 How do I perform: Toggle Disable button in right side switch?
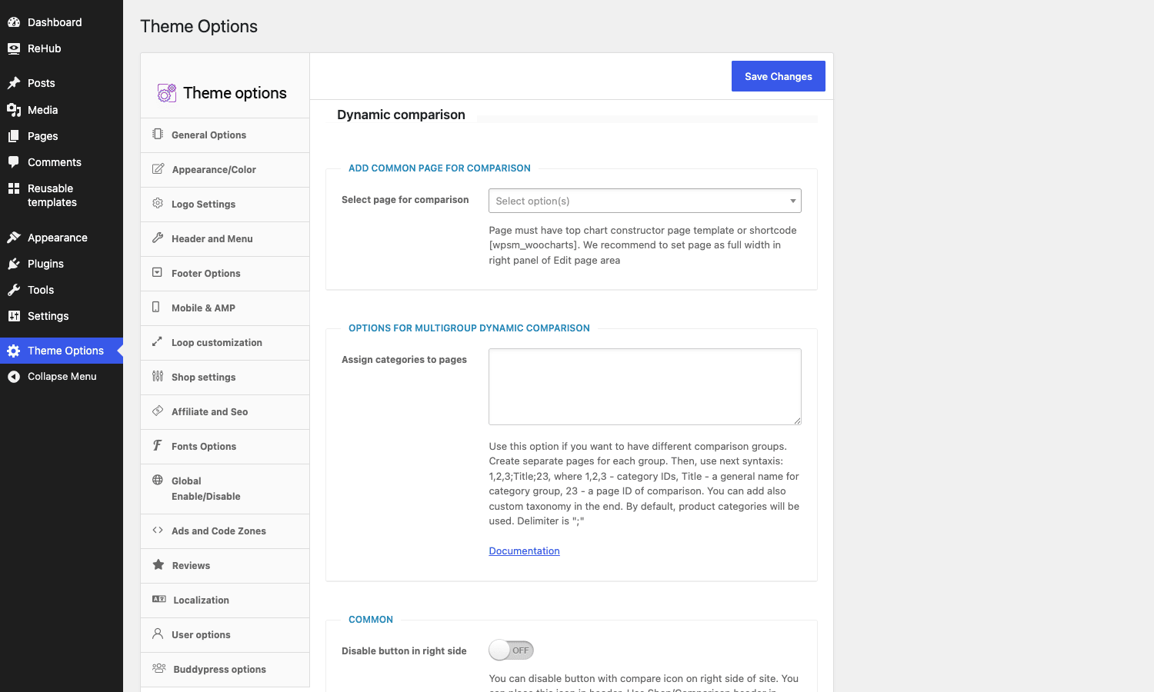pyautogui.click(x=512, y=650)
